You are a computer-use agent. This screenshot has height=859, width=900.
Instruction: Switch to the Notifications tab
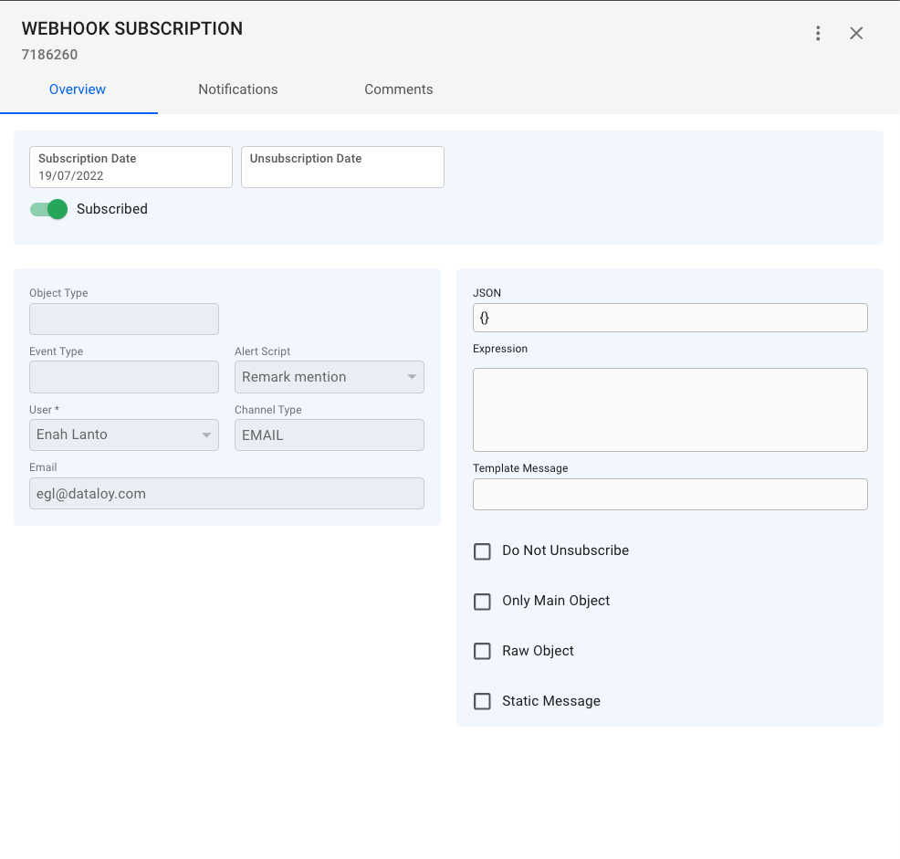click(x=237, y=89)
